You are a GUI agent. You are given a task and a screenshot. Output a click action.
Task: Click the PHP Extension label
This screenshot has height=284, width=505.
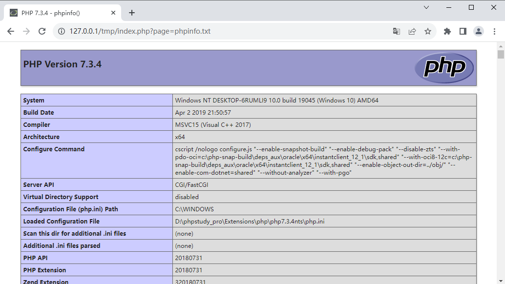[x=44, y=270]
